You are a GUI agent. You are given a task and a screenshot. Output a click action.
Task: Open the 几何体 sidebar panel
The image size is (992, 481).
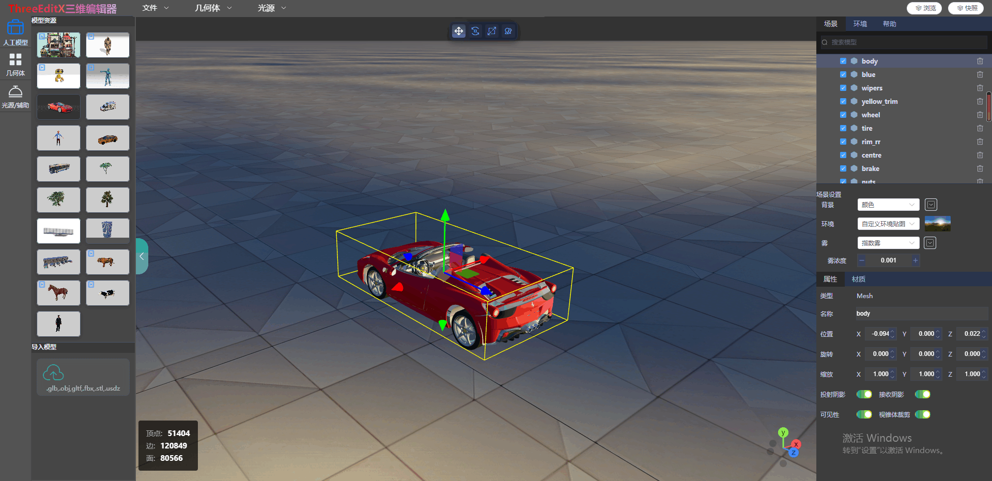[16, 64]
